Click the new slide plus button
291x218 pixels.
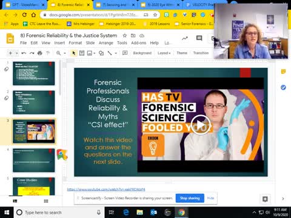click(x=10, y=53)
